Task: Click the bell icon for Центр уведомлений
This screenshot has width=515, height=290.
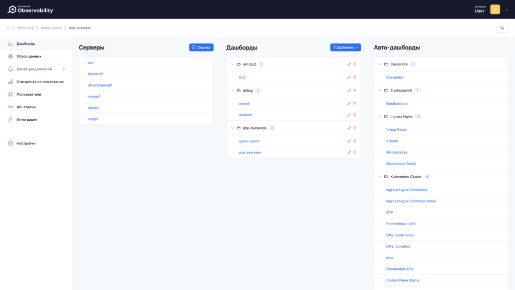Action: [11, 69]
